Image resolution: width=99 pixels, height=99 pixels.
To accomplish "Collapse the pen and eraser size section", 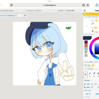I will (x=91, y=17).
